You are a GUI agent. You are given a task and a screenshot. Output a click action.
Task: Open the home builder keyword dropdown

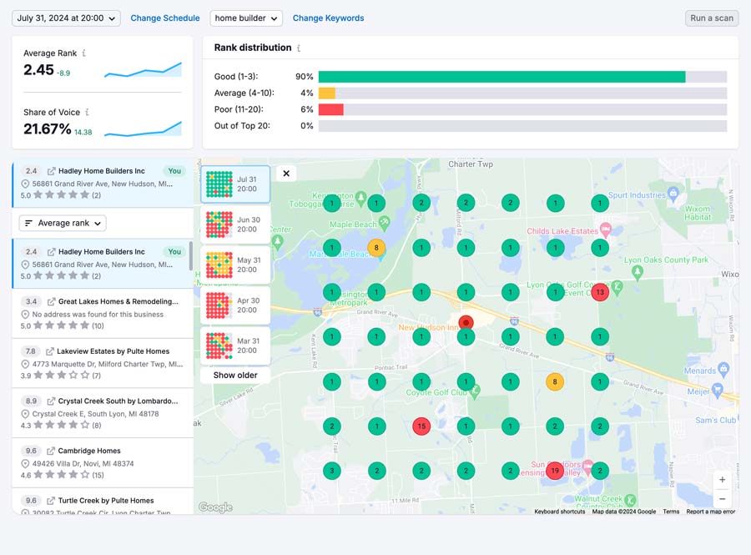(x=246, y=18)
